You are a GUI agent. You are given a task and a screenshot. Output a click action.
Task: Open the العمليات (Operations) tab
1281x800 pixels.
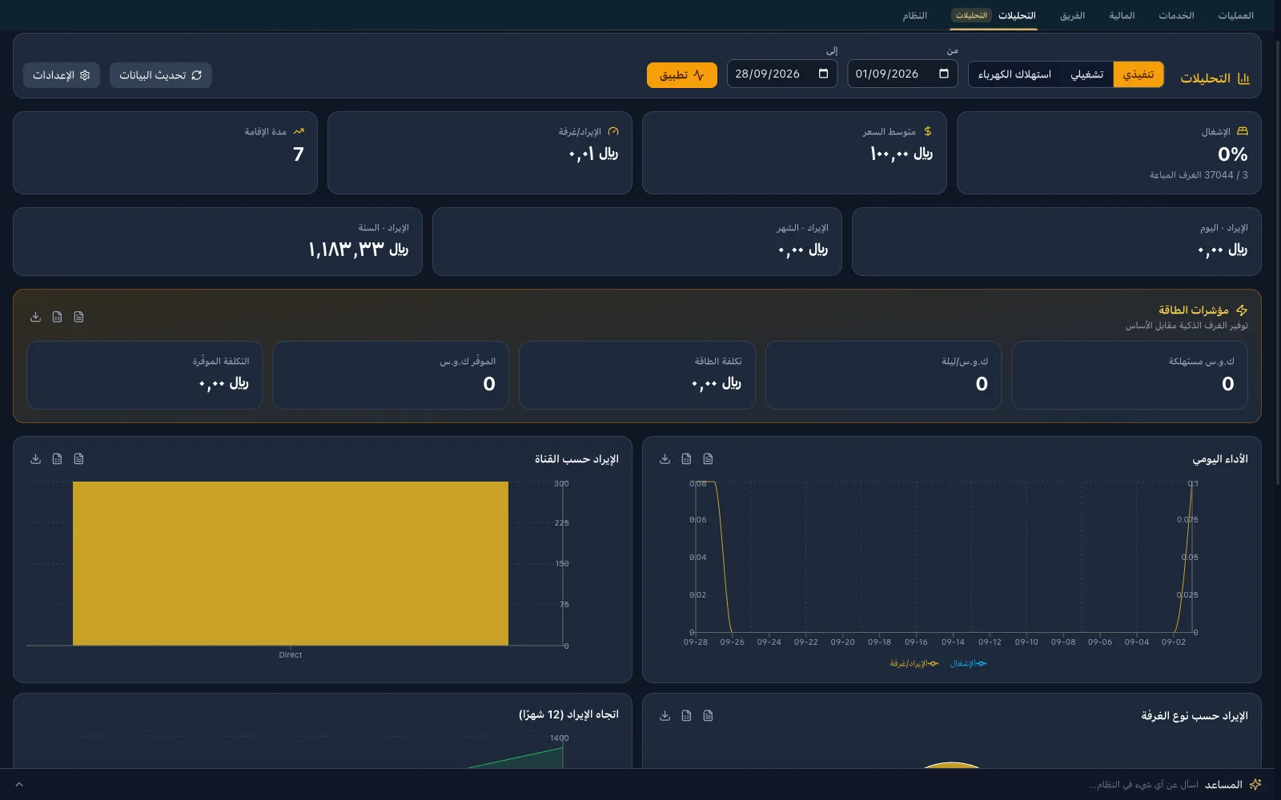click(1235, 15)
